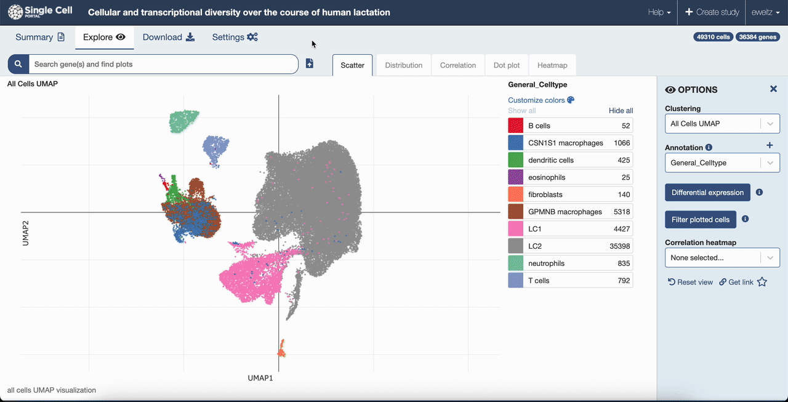The image size is (788, 402).
Task: Open the Clustering dropdown
Action: point(722,124)
